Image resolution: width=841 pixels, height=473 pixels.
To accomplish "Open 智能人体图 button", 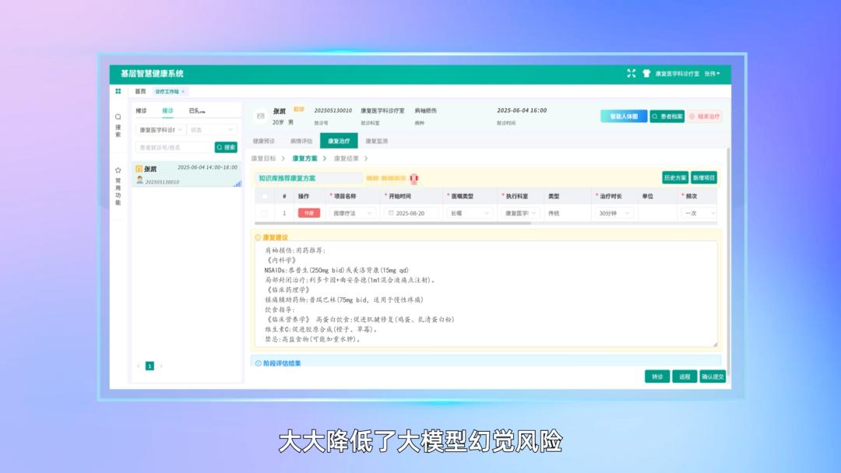I will [624, 116].
